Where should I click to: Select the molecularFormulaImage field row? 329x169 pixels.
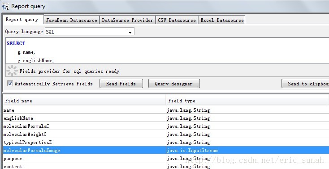click(166, 150)
